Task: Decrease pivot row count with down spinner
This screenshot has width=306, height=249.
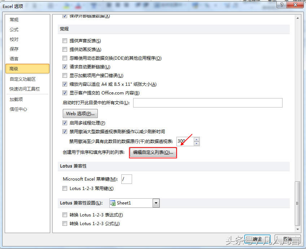Action: (x=197, y=143)
